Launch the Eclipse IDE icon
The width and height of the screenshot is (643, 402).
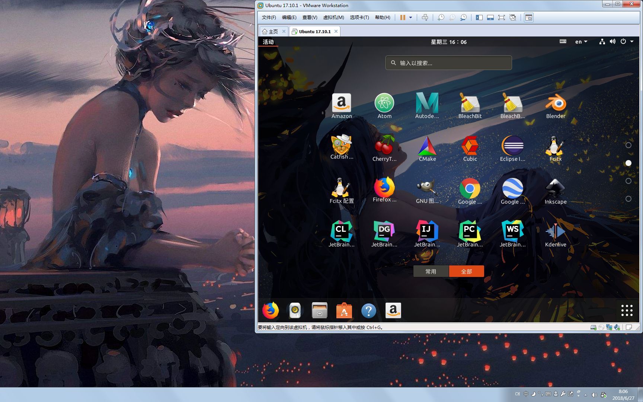(513, 146)
